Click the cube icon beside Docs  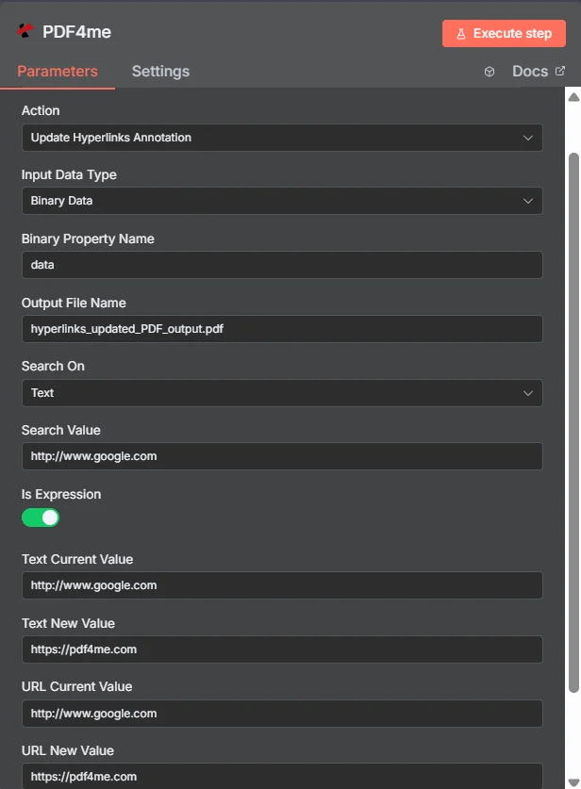tap(490, 72)
